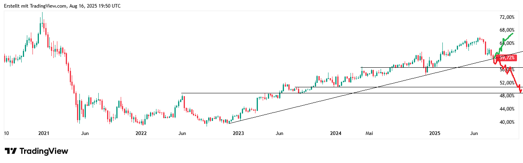Viewport: 523px width, 163px height.
Task: Click the "10" label on time axis
Action: pyautogui.click(x=6, y=133)
